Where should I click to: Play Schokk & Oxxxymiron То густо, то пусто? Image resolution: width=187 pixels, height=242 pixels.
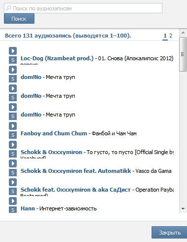coord(13,145)
